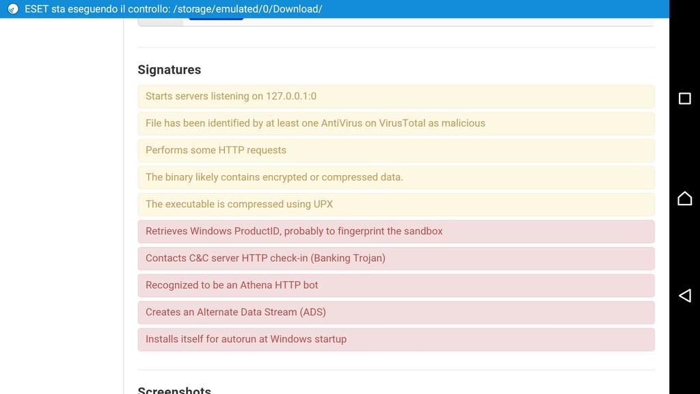Expand 'Recognized to be an Athena HTTP bot'
Image resolution: width=700 pixels, height=394 pixels.
coord(396,285)
